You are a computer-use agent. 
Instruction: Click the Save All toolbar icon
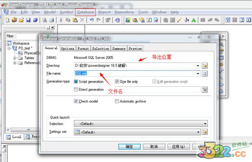35,20
